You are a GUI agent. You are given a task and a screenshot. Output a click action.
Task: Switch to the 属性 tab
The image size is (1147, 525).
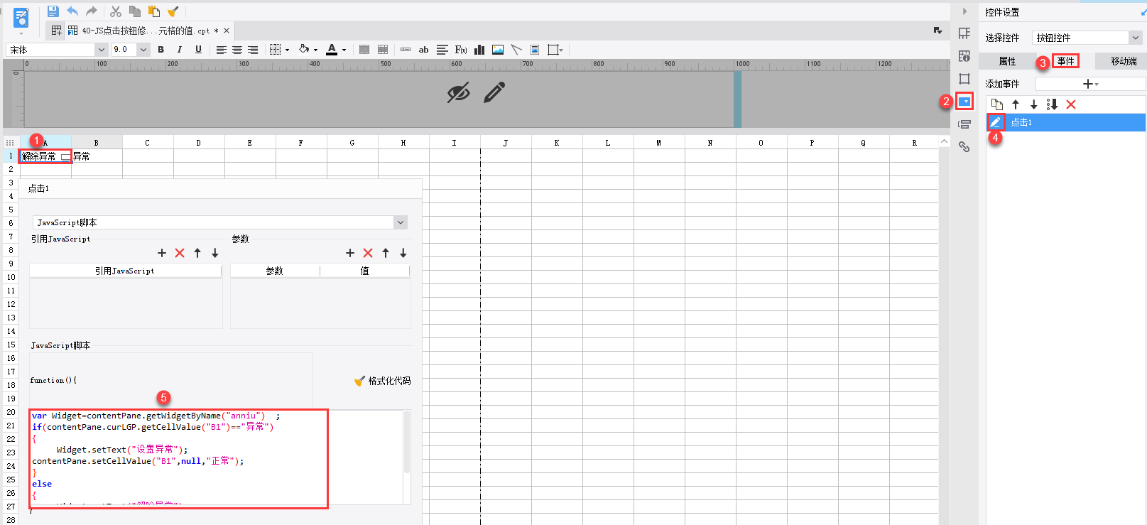pyautogui.click(x=1007, y=61)
